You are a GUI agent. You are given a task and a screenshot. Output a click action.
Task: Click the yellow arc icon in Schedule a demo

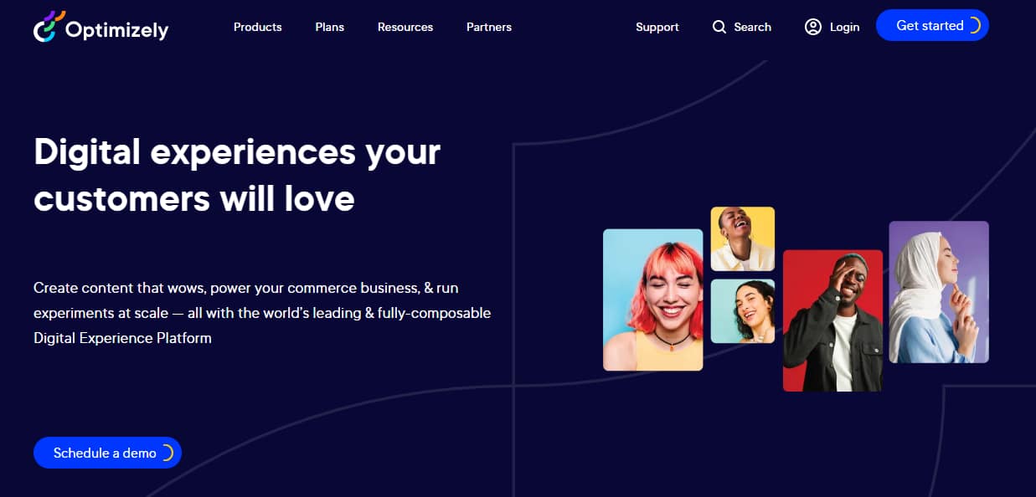(167, 453)
